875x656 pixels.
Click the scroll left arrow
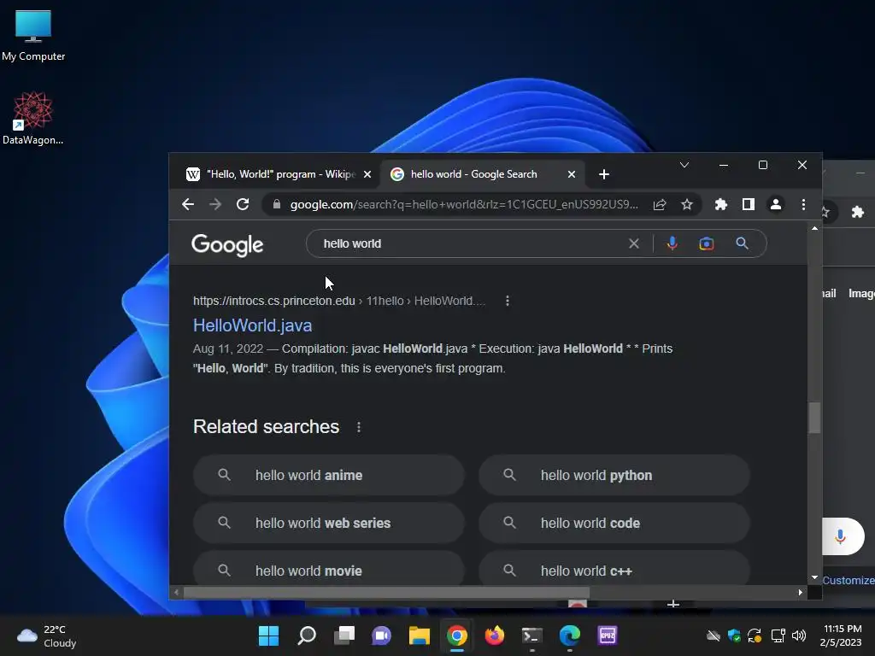point(176,593)
